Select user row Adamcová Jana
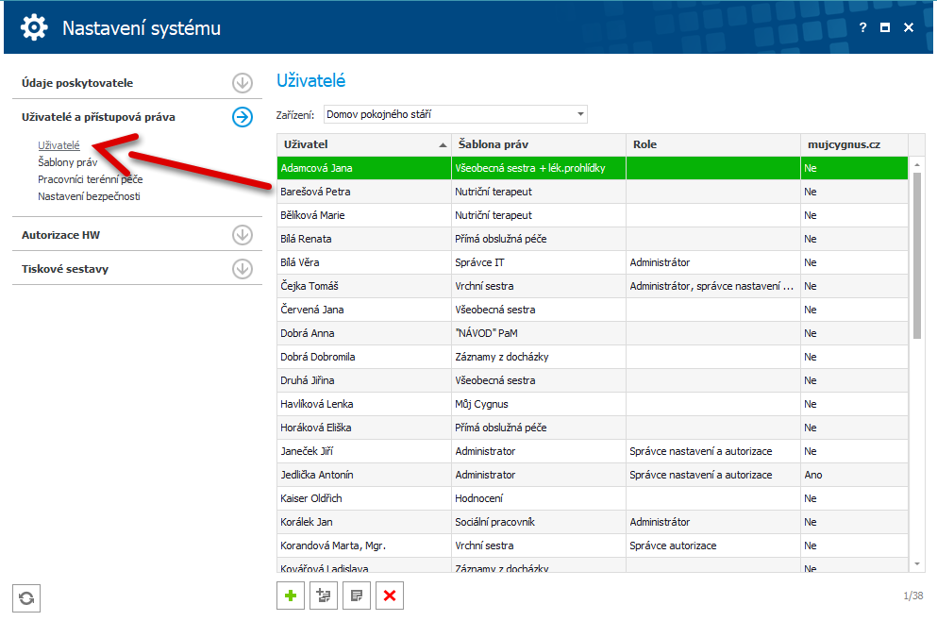Screen dimensions: 937x621 593,168
